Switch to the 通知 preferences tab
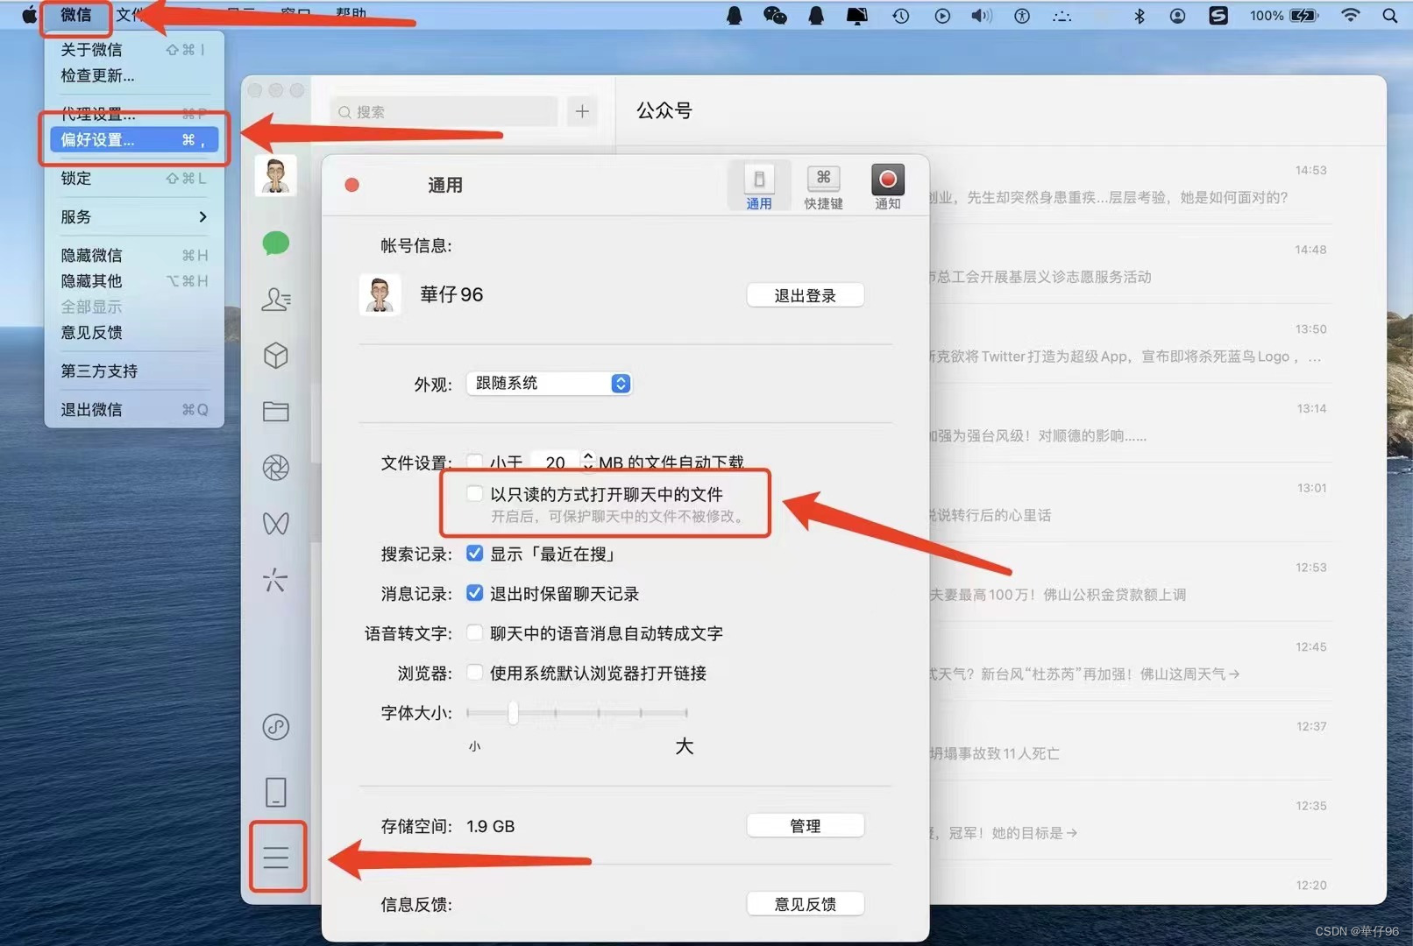This screenshot has height=946, width=1413. [x=887, y=187]
